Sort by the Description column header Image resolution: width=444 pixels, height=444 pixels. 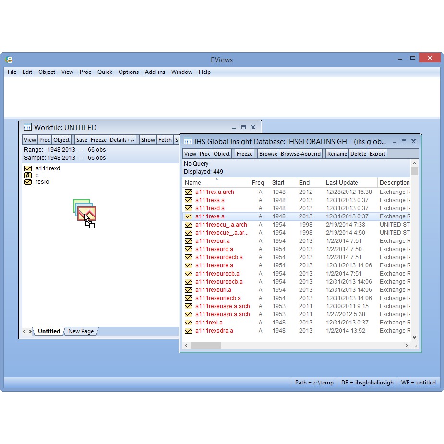[394, 183]
